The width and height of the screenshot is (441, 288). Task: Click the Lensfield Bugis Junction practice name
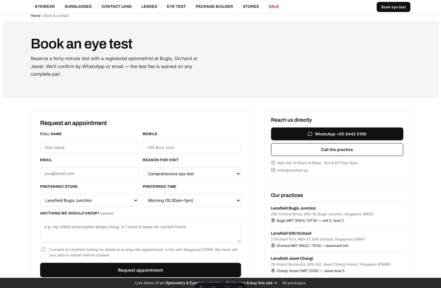tap(294, 208)
